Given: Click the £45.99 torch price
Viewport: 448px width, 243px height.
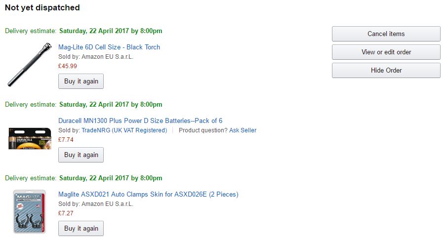Looking at the screenshot, I should [x=68, y=66].
